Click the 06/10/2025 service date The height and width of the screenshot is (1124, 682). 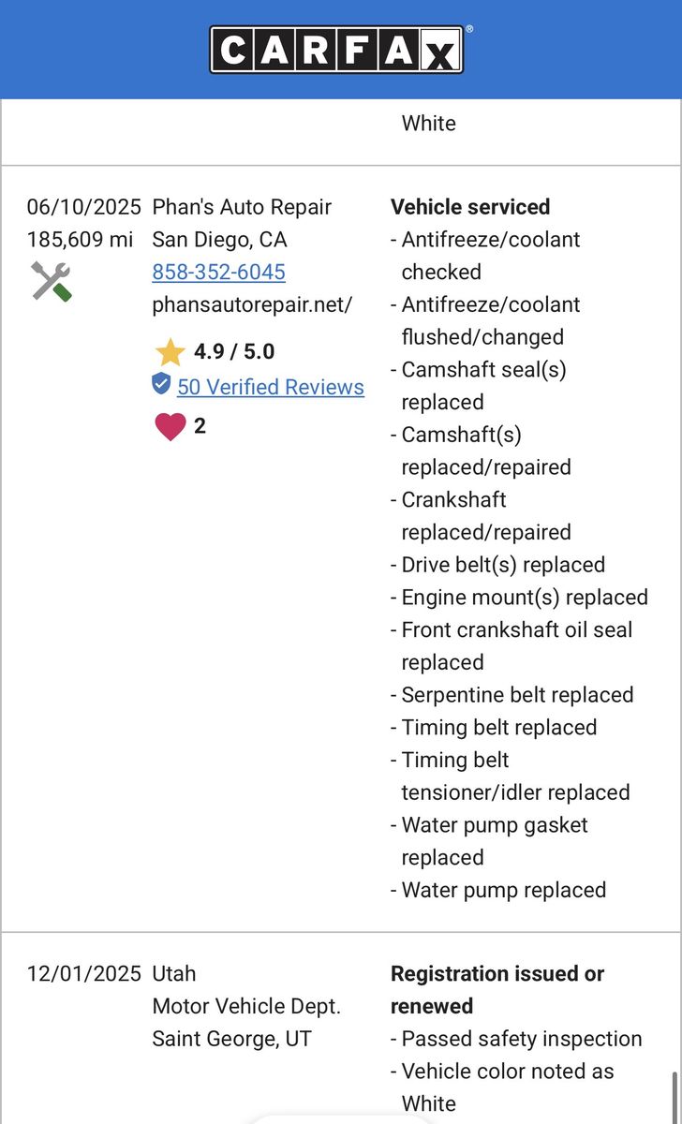(x=83, y=207)
